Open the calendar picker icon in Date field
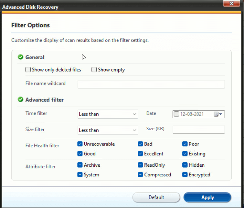 (216, 114)
